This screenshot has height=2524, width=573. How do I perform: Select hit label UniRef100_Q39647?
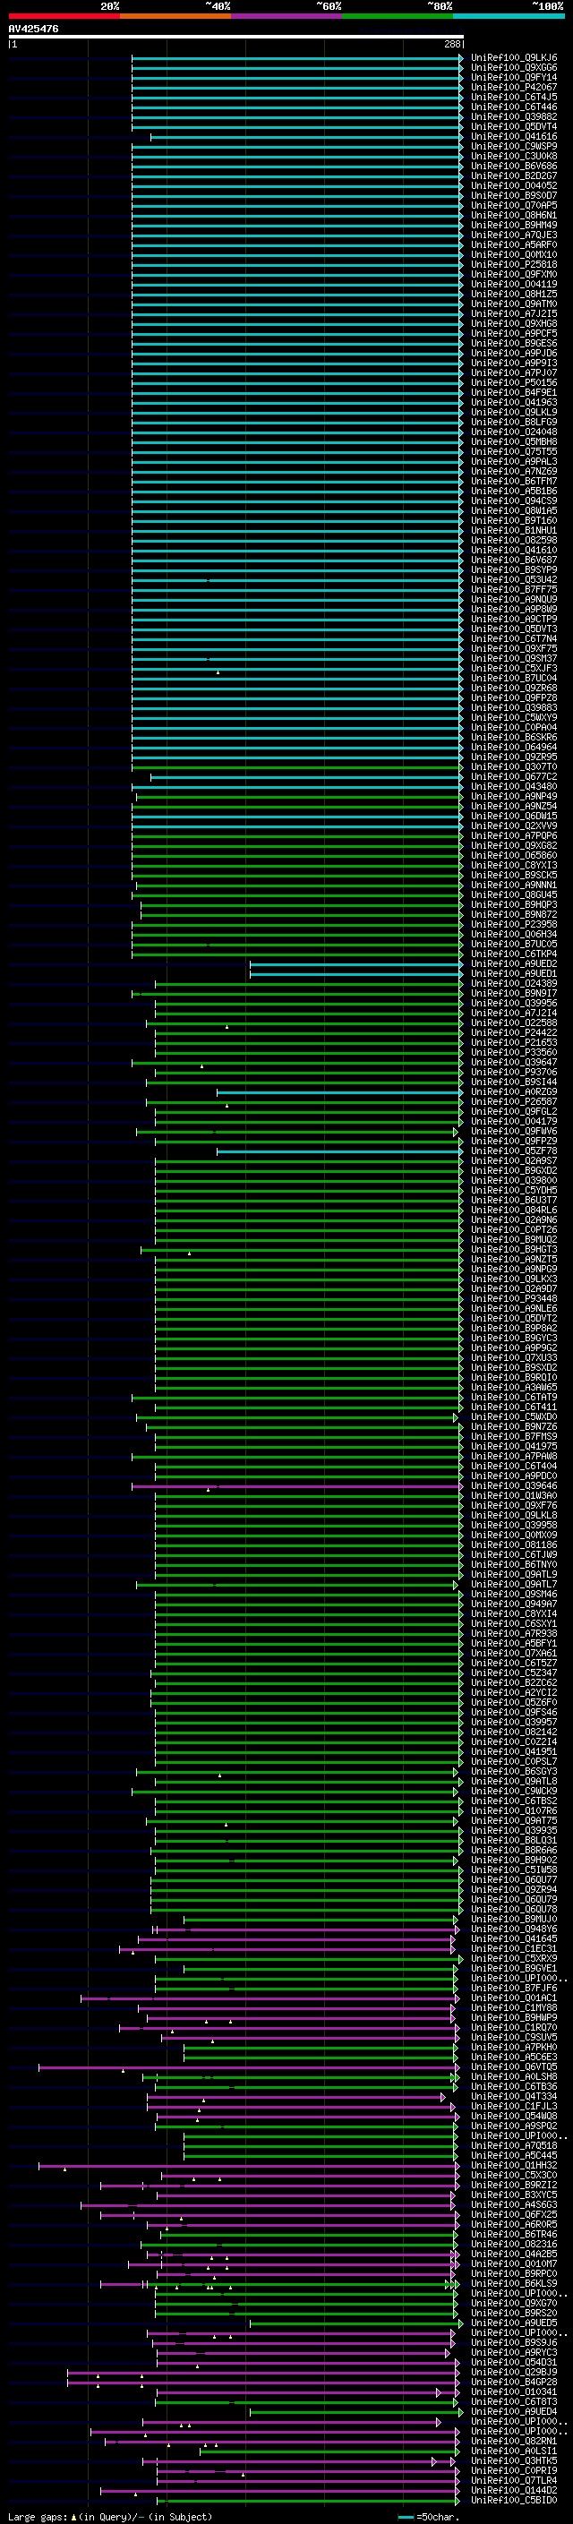pos(514,1062)
